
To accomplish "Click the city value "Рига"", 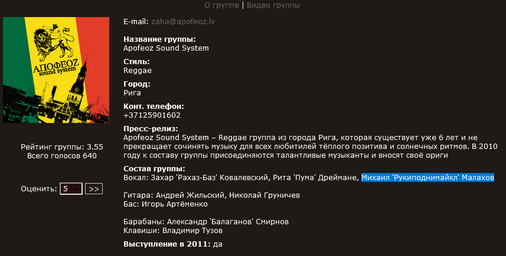I will (132, 92).
